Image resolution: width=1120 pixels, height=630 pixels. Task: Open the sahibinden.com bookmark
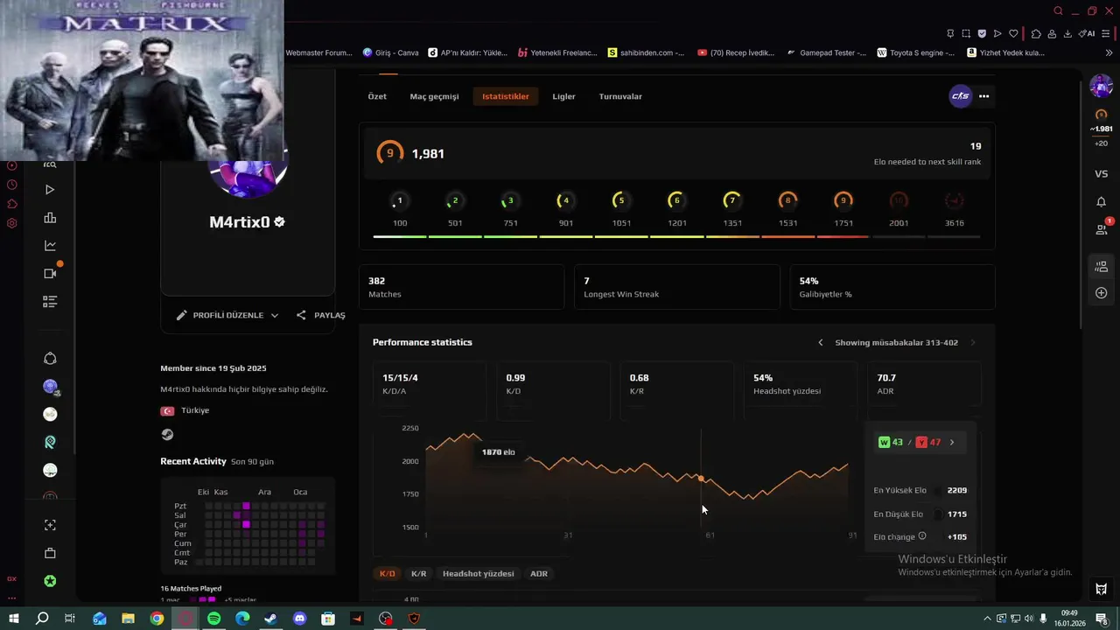[647, 52]
